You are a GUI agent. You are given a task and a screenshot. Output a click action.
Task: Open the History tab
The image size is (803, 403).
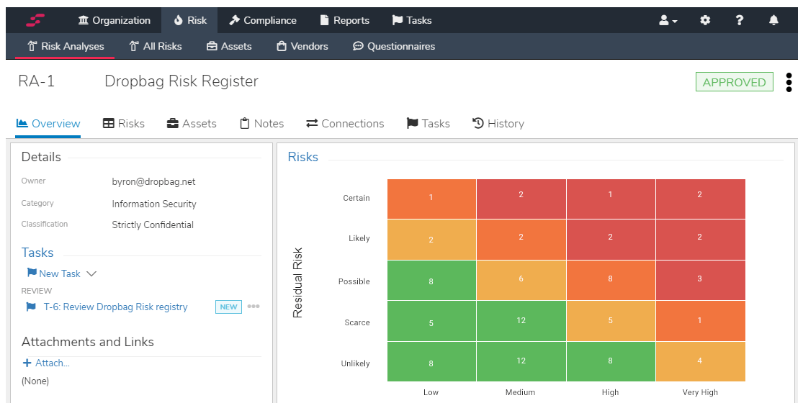[x=498, y=124]
